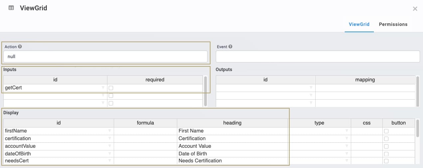The image size is (423, 168).
Task: Click the ViewGrid table icon in header
Action: click(11, 8)
